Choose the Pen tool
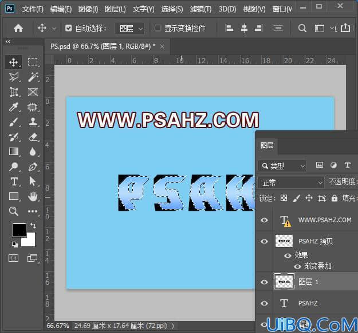This screenshot has height=333, width=358. [33, 166]
